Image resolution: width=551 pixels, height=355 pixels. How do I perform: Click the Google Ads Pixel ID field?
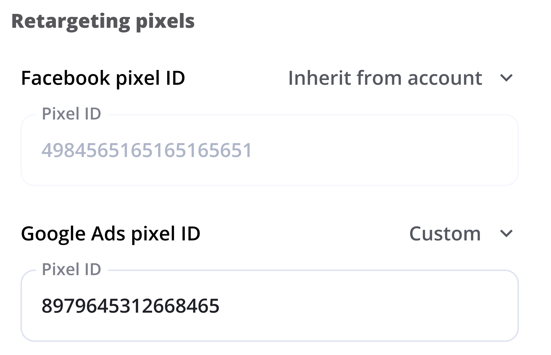pyautogui.click(x=269, y=305)
